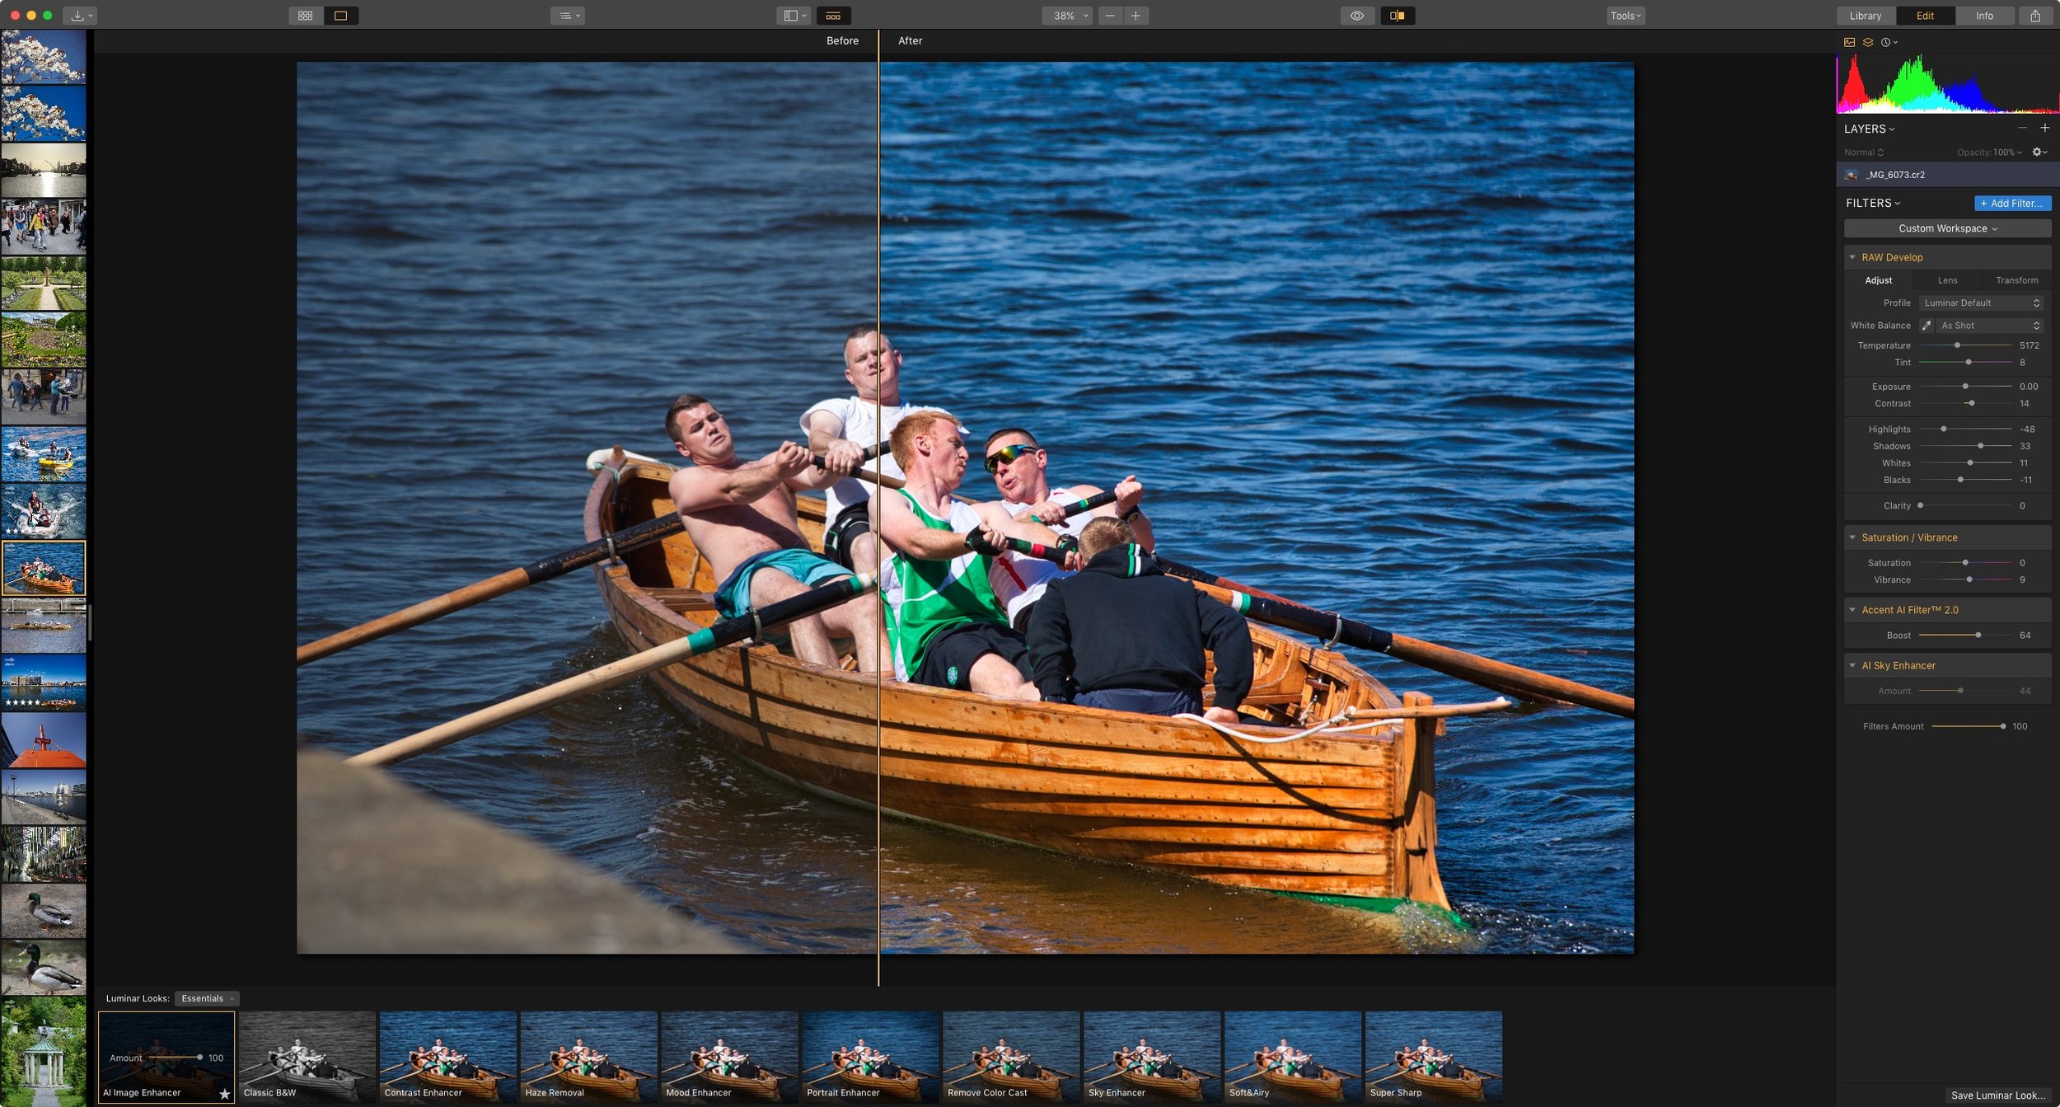Open the Essentials looks category dropdown
The width and height of the screenshot is (2060, 1107).
pos(207,998)
